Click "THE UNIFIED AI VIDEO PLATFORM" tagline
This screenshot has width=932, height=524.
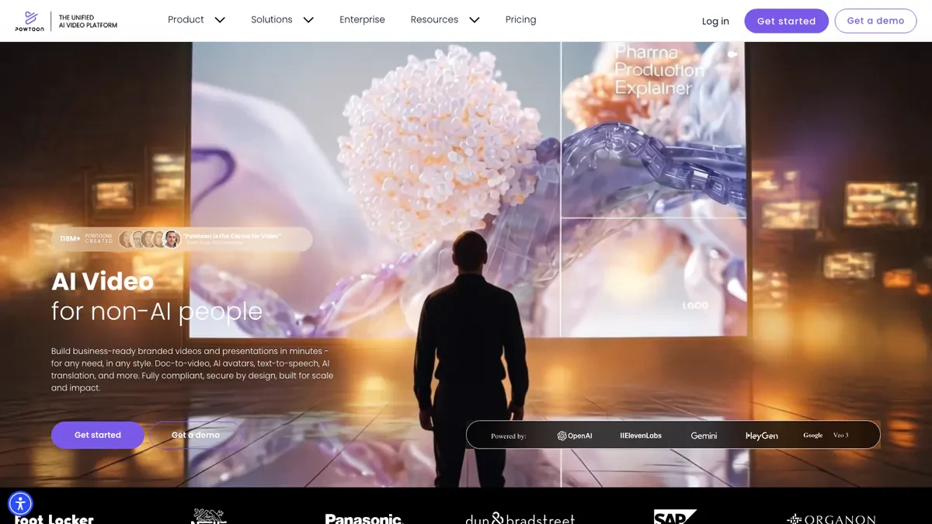pos(89,21)
